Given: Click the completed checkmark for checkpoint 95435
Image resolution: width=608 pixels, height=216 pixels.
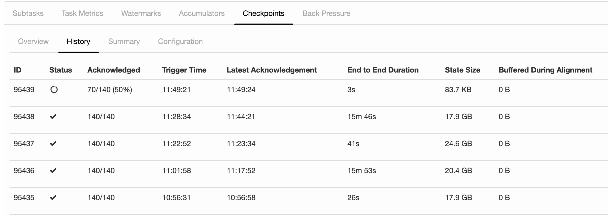Looking at the screenshot, I should pyautogui.click(x=53, y=198).
